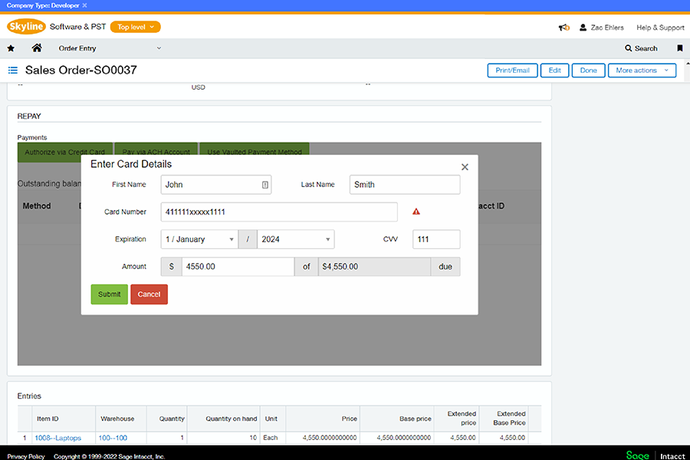Viewport: 690px width, 460px height.
Task: Open the Order Entry module menu
Action: click(x=110, y=48)
